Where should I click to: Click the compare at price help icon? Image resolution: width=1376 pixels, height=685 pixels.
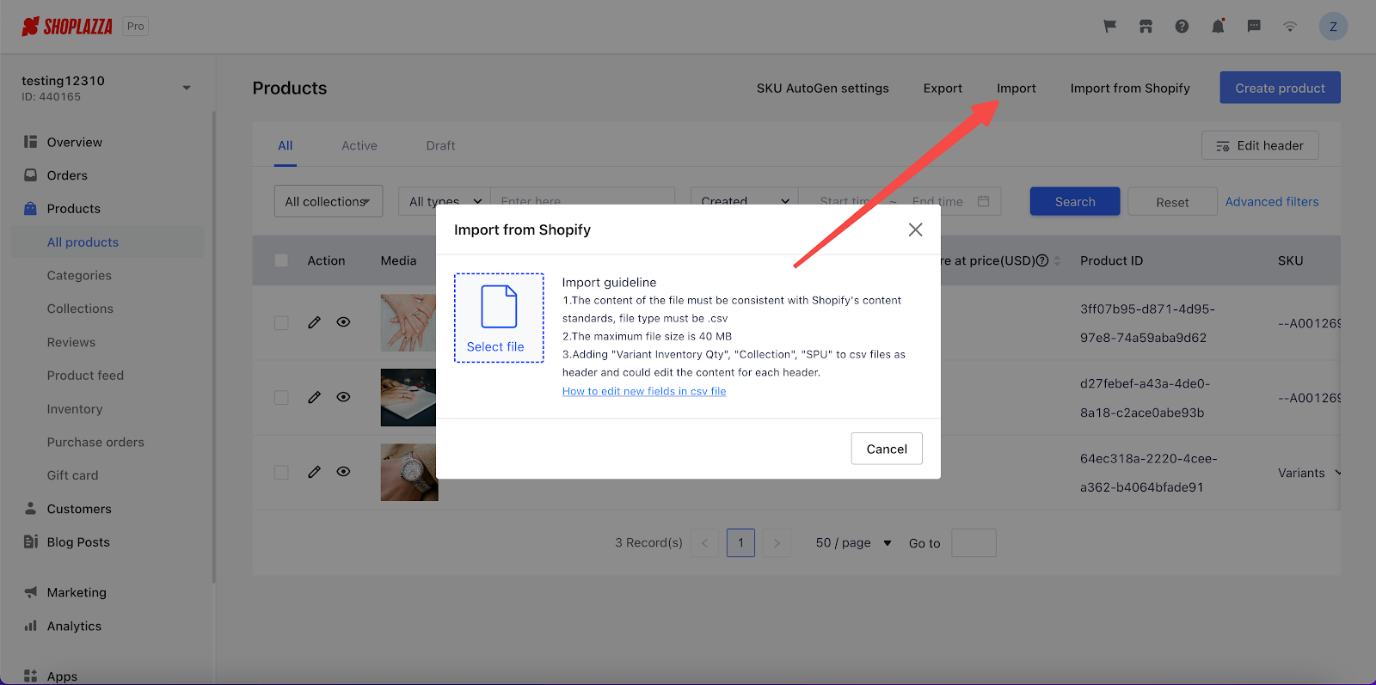tap(1042, 260)
